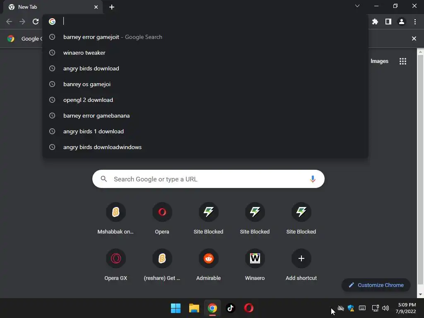This screenshot has width=424, height=318.
Task: Open Windows Security tray icon
Action: click(x=351, y=308)
